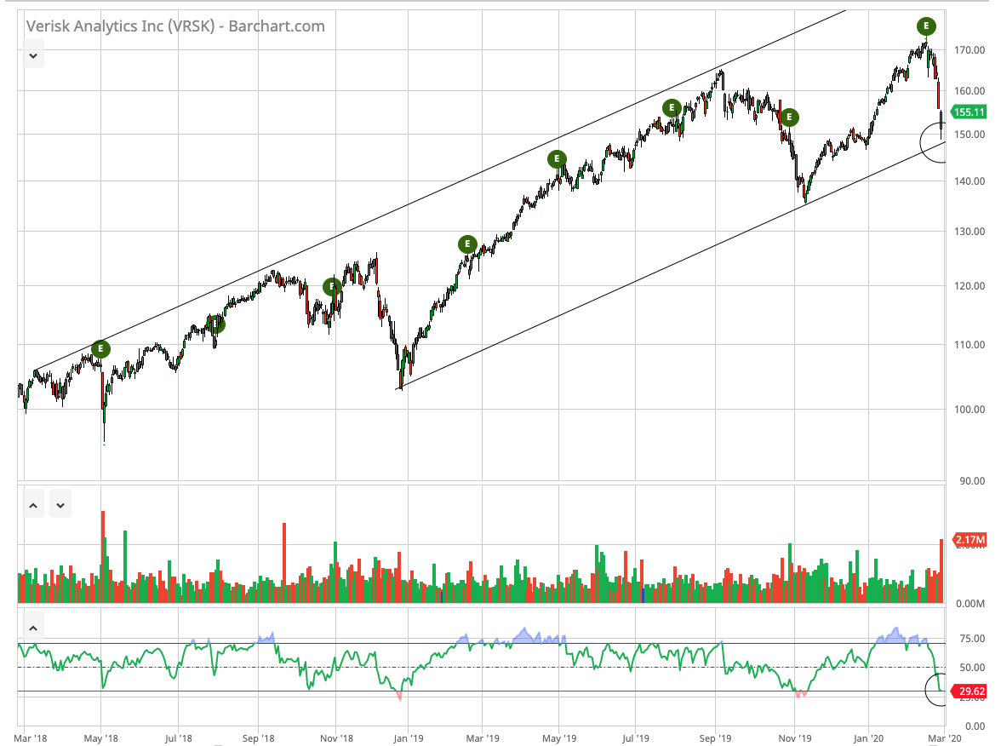Click the Sep '18 date label
This screenshot has height=746, width=1001.
(259, 738)
